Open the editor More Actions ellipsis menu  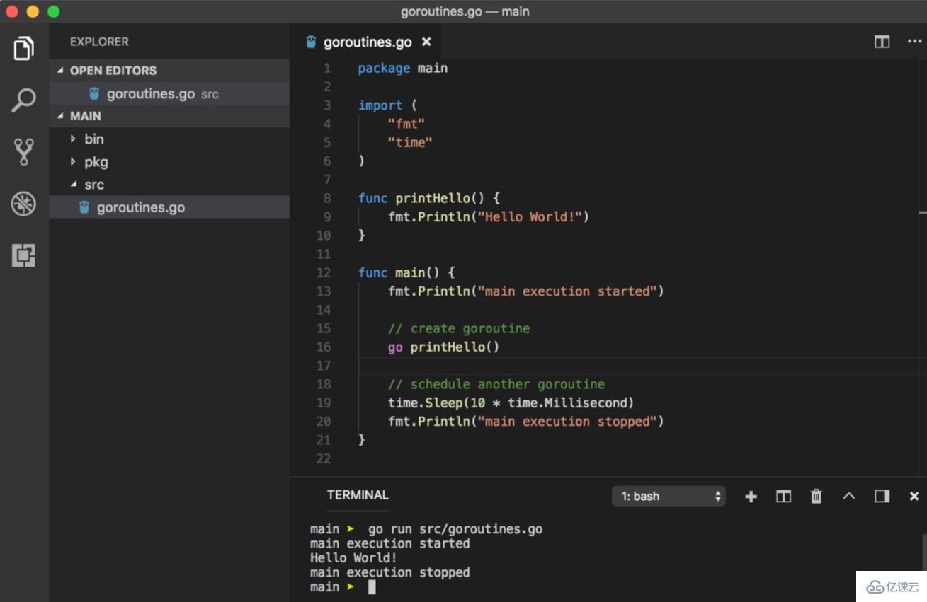click(914, 42)
